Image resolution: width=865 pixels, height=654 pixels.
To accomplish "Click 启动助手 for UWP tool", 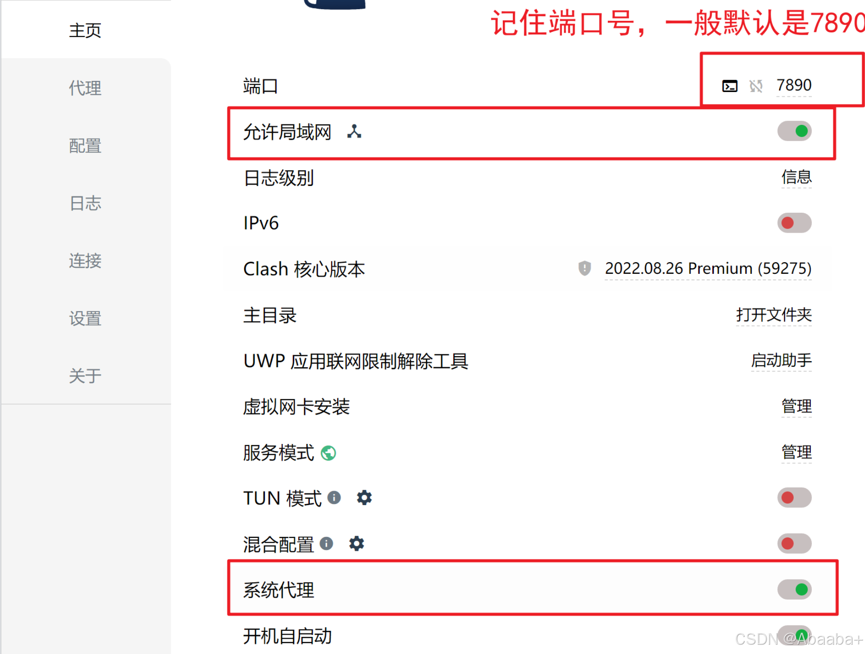I will point(781,360).
